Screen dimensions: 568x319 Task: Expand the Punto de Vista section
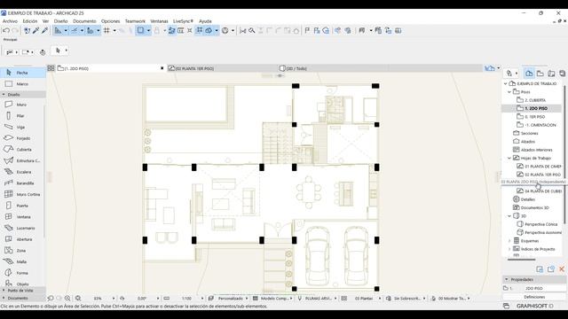coord(4,291)
